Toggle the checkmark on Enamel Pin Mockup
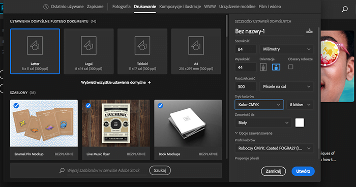356x187 pixels. click(x=16, y=106)
